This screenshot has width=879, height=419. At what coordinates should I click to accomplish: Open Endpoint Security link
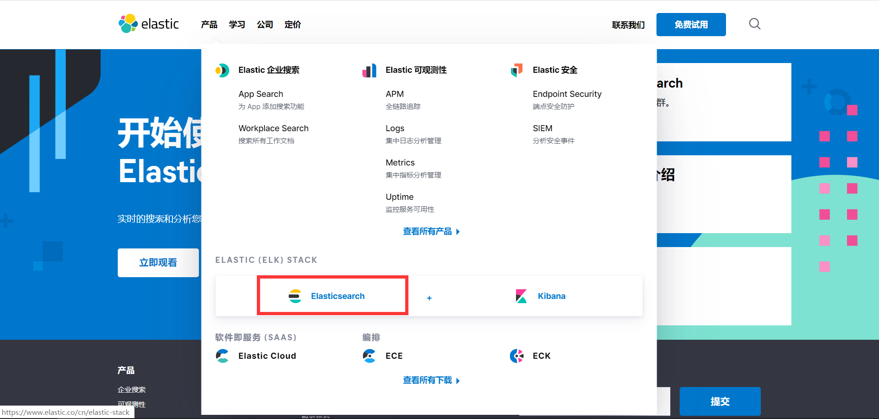(x=567, y=94)
